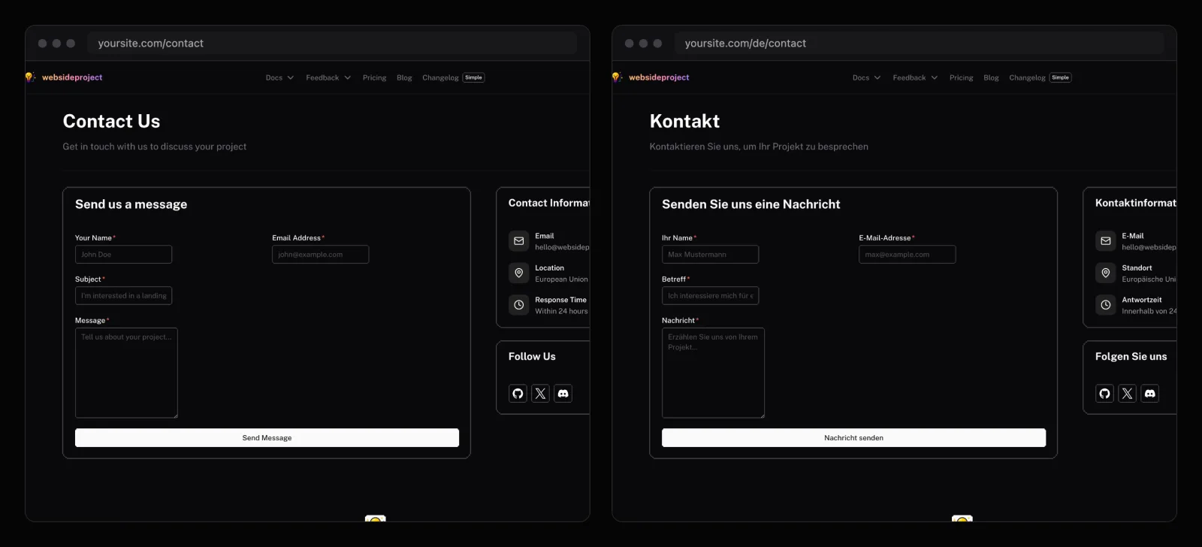Screen dimensions: 1202x547
Task: Focus the Nachricht text area
Action: [713, 373]
